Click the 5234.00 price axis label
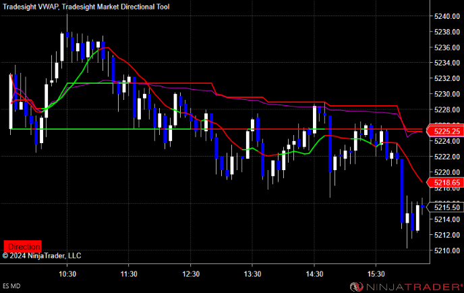The image size is (464, 293). pos(447,63)
